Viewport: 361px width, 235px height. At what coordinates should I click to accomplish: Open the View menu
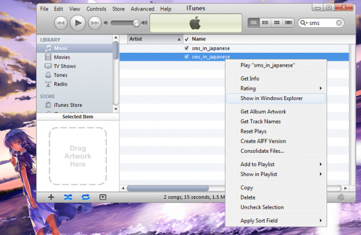pyautogui.click(x=74, y=9)
